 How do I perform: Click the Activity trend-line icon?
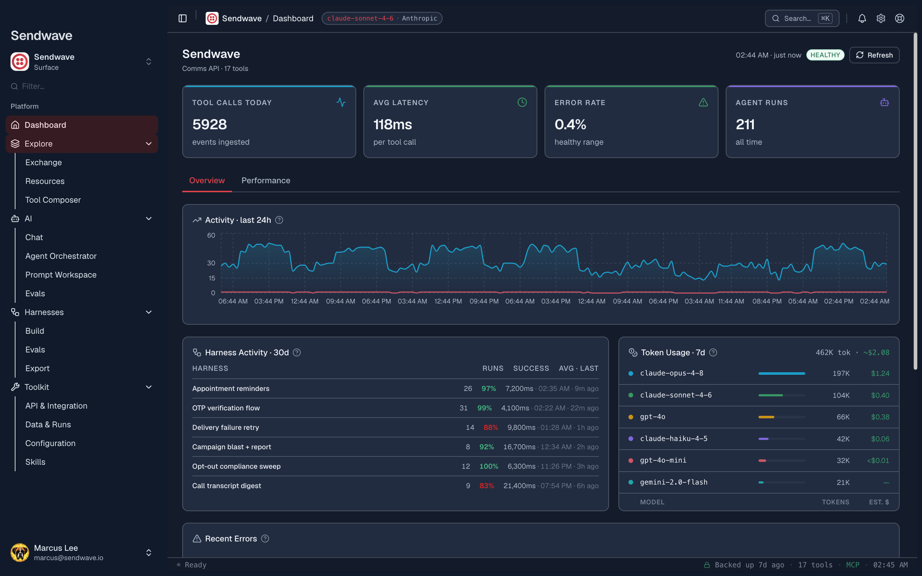[x=197, y=220]
